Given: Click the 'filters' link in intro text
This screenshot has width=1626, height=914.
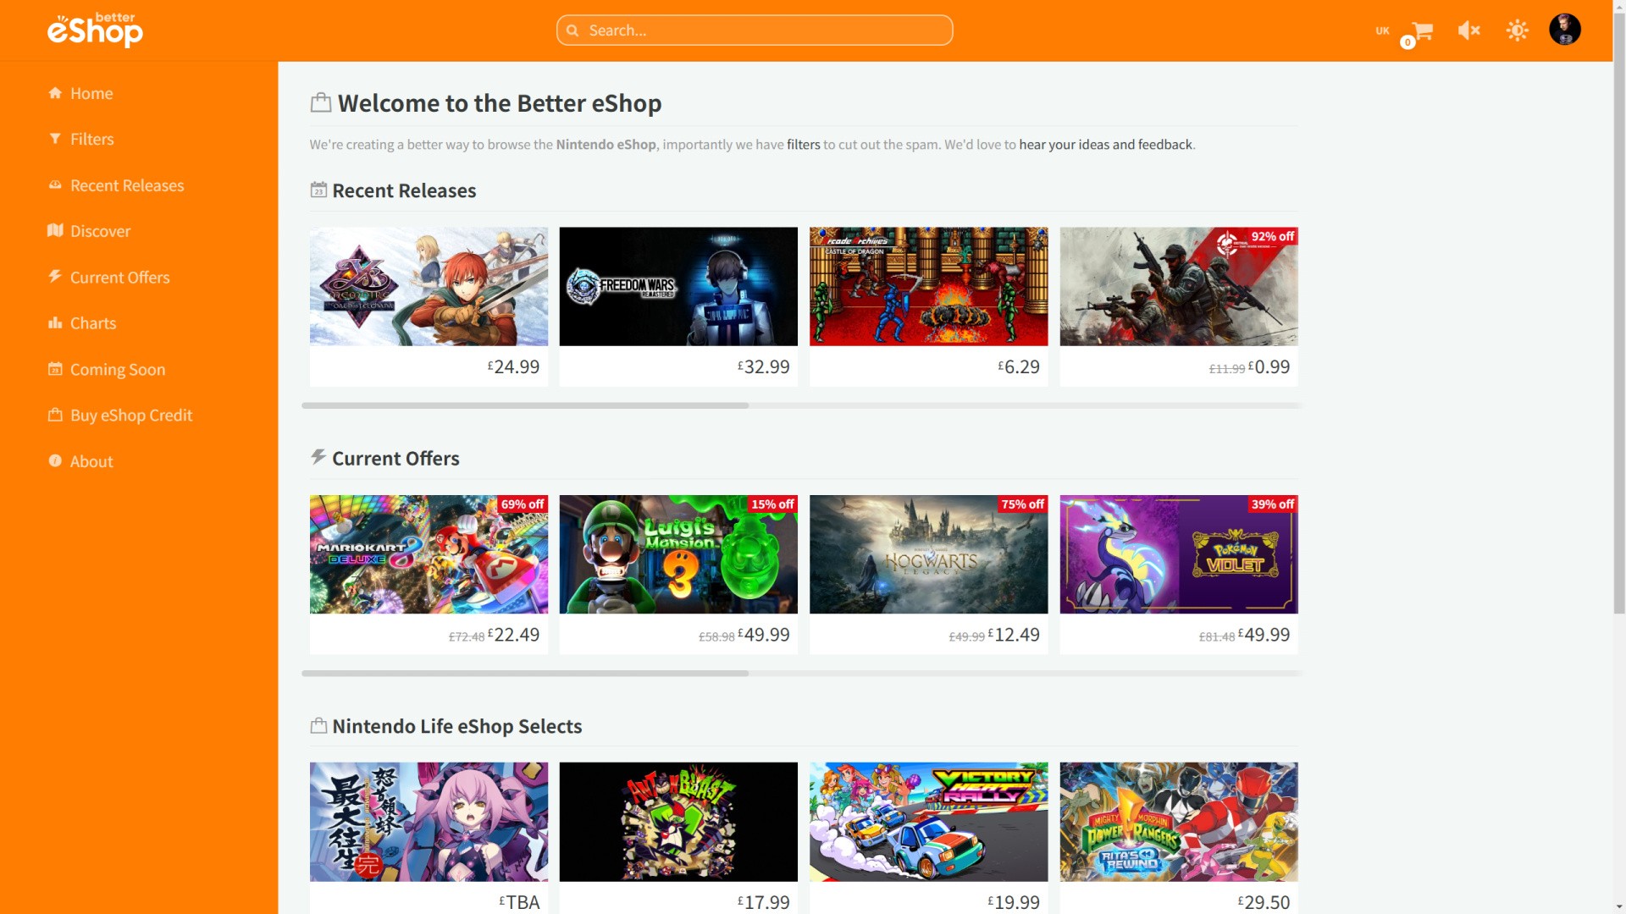Looking at the screenshot, I should point(803,145).
